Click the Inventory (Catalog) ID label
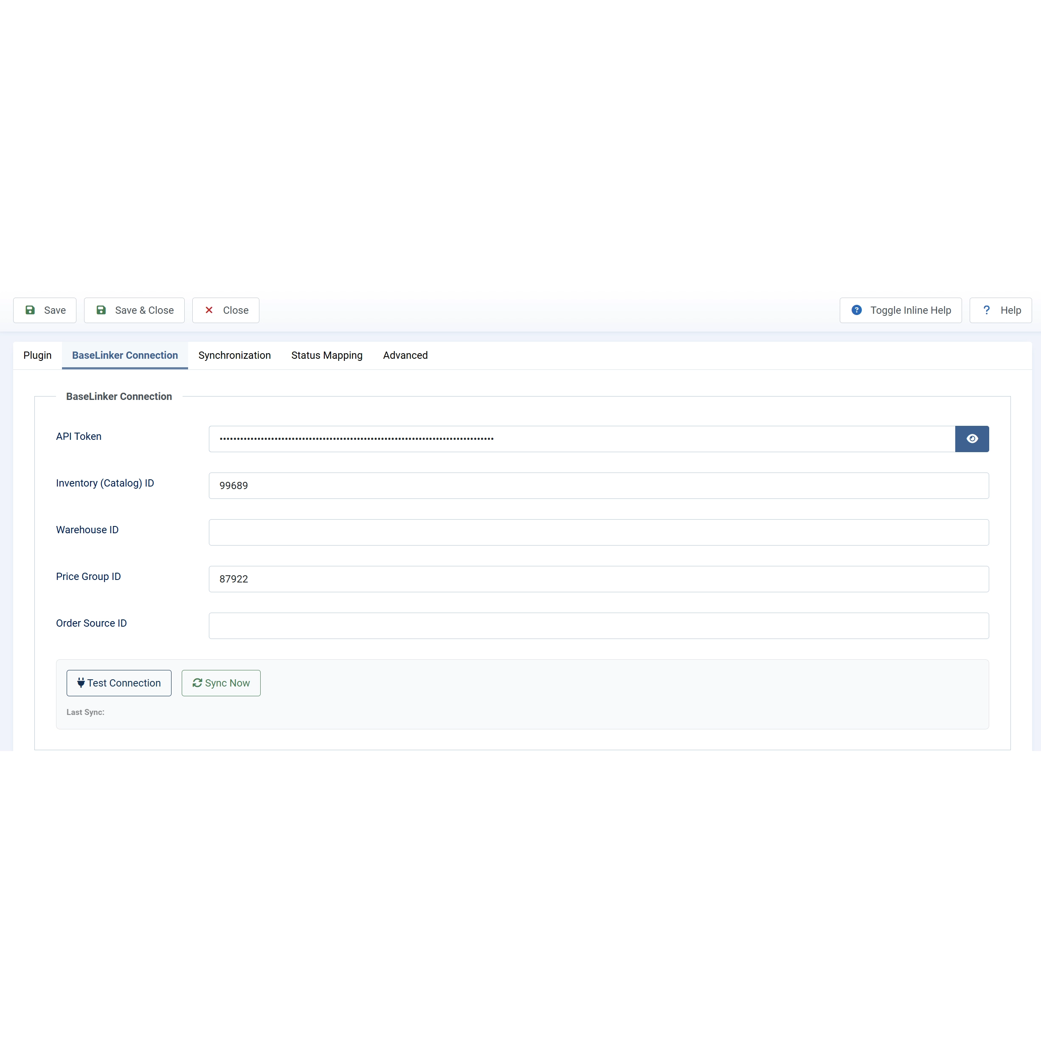Image resolution: width=1041 pixels, height=1041 pixels. [x=105, y=483]
